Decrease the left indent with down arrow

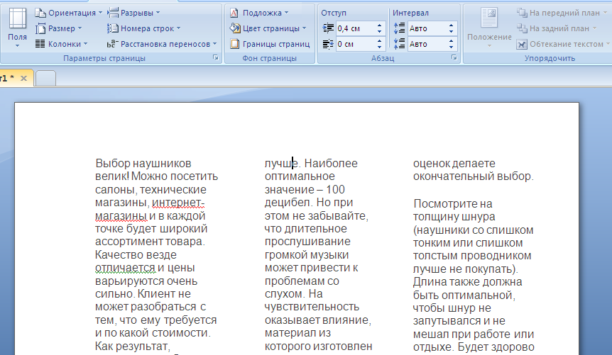pos(379,32)
